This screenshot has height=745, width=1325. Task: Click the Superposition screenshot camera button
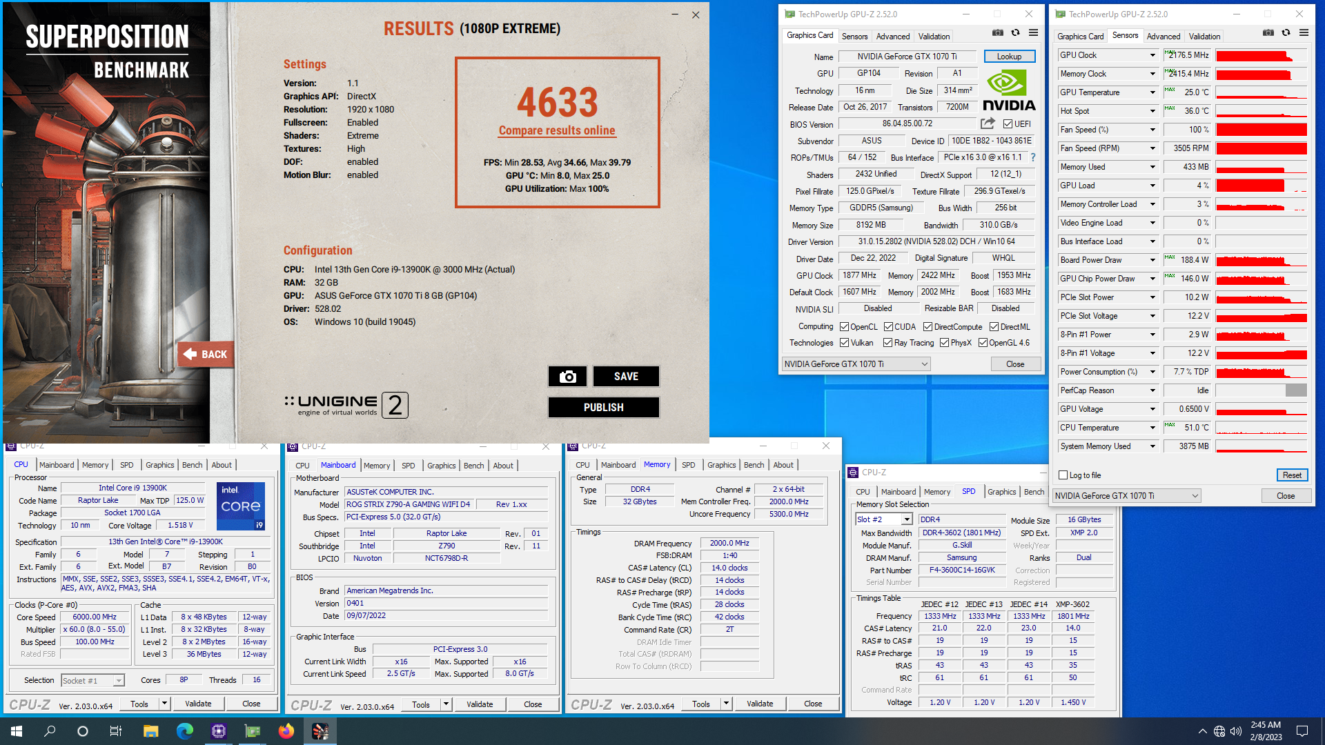pos(567,377)
